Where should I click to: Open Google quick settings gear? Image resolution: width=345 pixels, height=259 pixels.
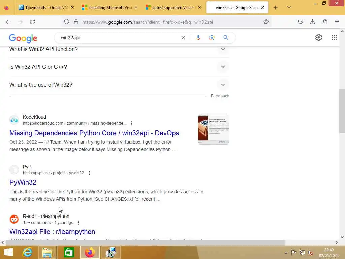319,38
